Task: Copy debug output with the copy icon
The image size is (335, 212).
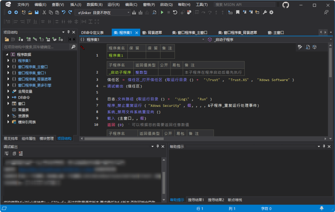Action: click(x=14, y=153)
